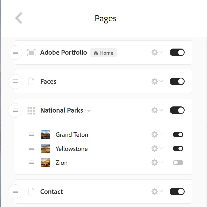Go back using the left chevron arrow
207x207 pixels.
pos(19,18)
